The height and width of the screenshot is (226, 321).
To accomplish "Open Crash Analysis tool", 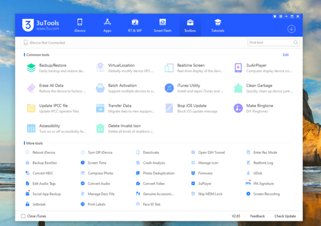I will click(x=150, y=163).
